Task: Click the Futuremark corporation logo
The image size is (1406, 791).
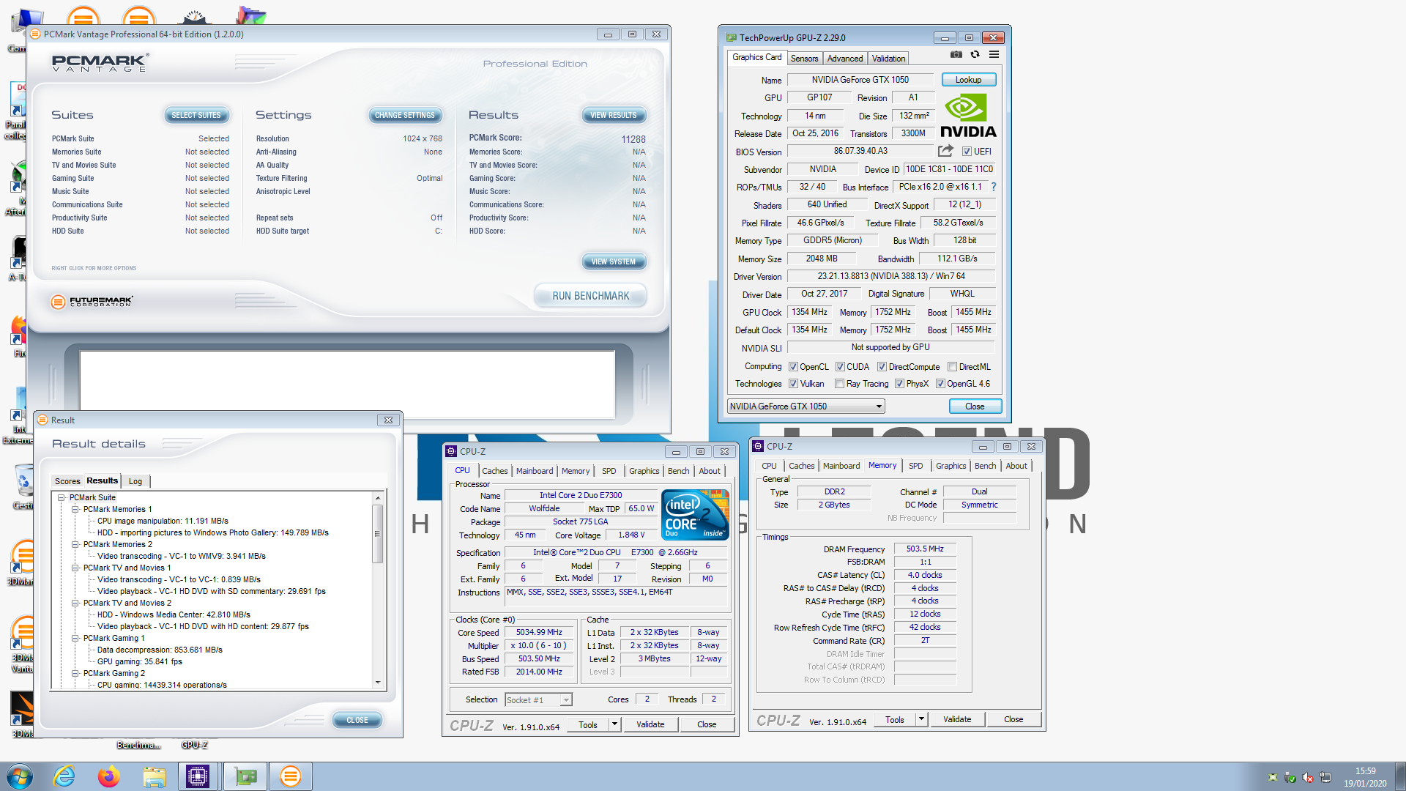Action: click(x=92, y=301)
